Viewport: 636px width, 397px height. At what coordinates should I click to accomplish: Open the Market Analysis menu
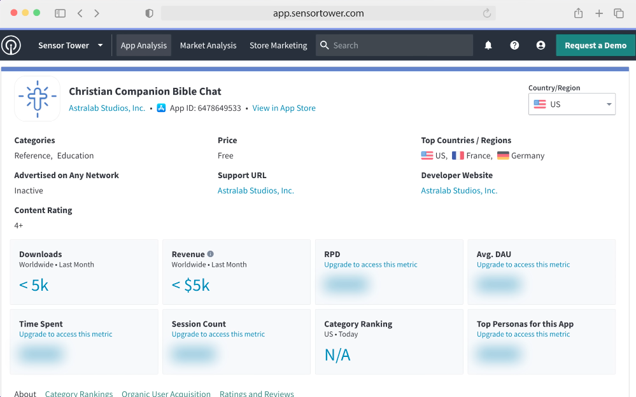[x=208, y=45]
